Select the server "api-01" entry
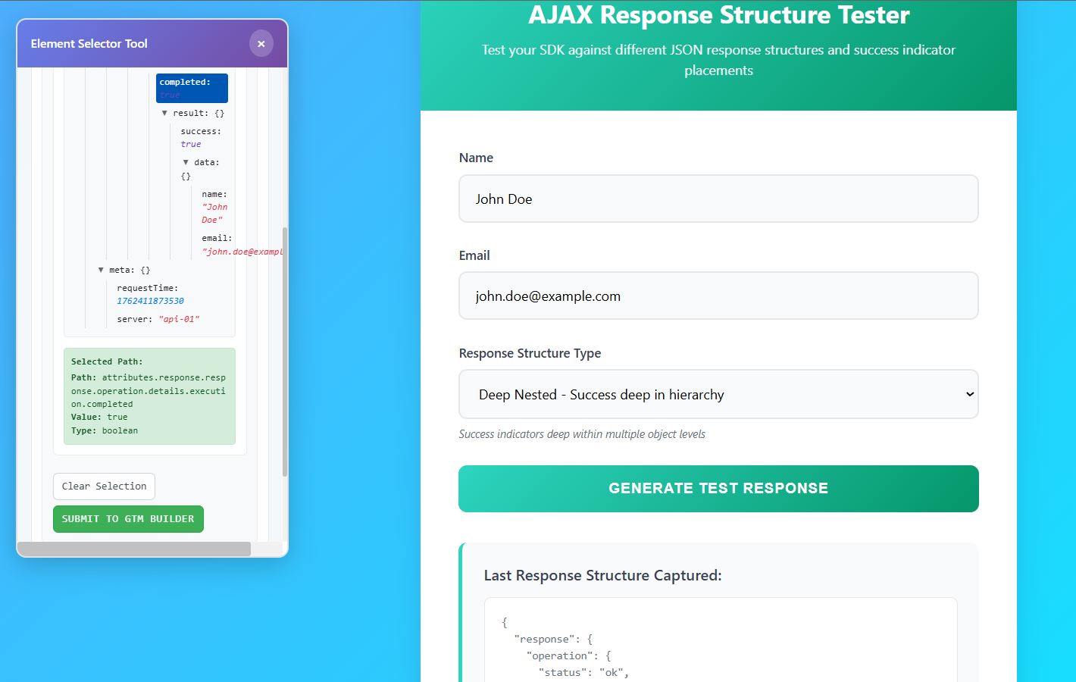 click(158, 320)
